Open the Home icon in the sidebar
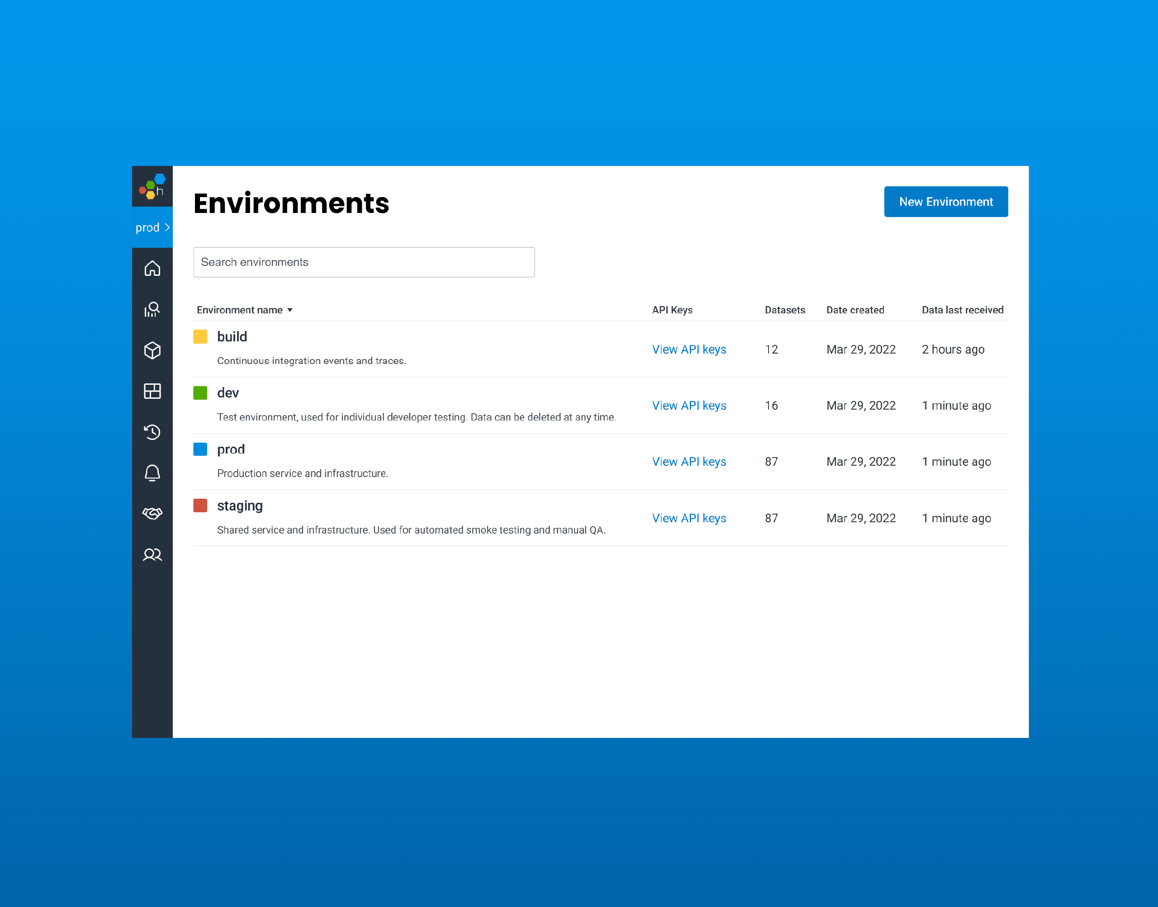This screenshot has height=907, width=1158. click(x=152, y=269)
